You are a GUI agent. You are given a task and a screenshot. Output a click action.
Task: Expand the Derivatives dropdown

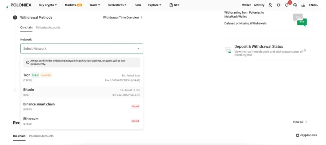(x=117, y=5)
